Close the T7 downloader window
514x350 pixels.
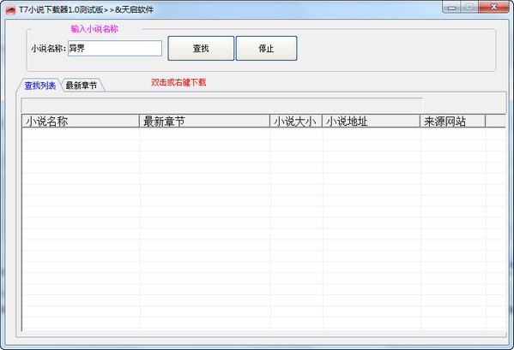(x=493, y=7)
